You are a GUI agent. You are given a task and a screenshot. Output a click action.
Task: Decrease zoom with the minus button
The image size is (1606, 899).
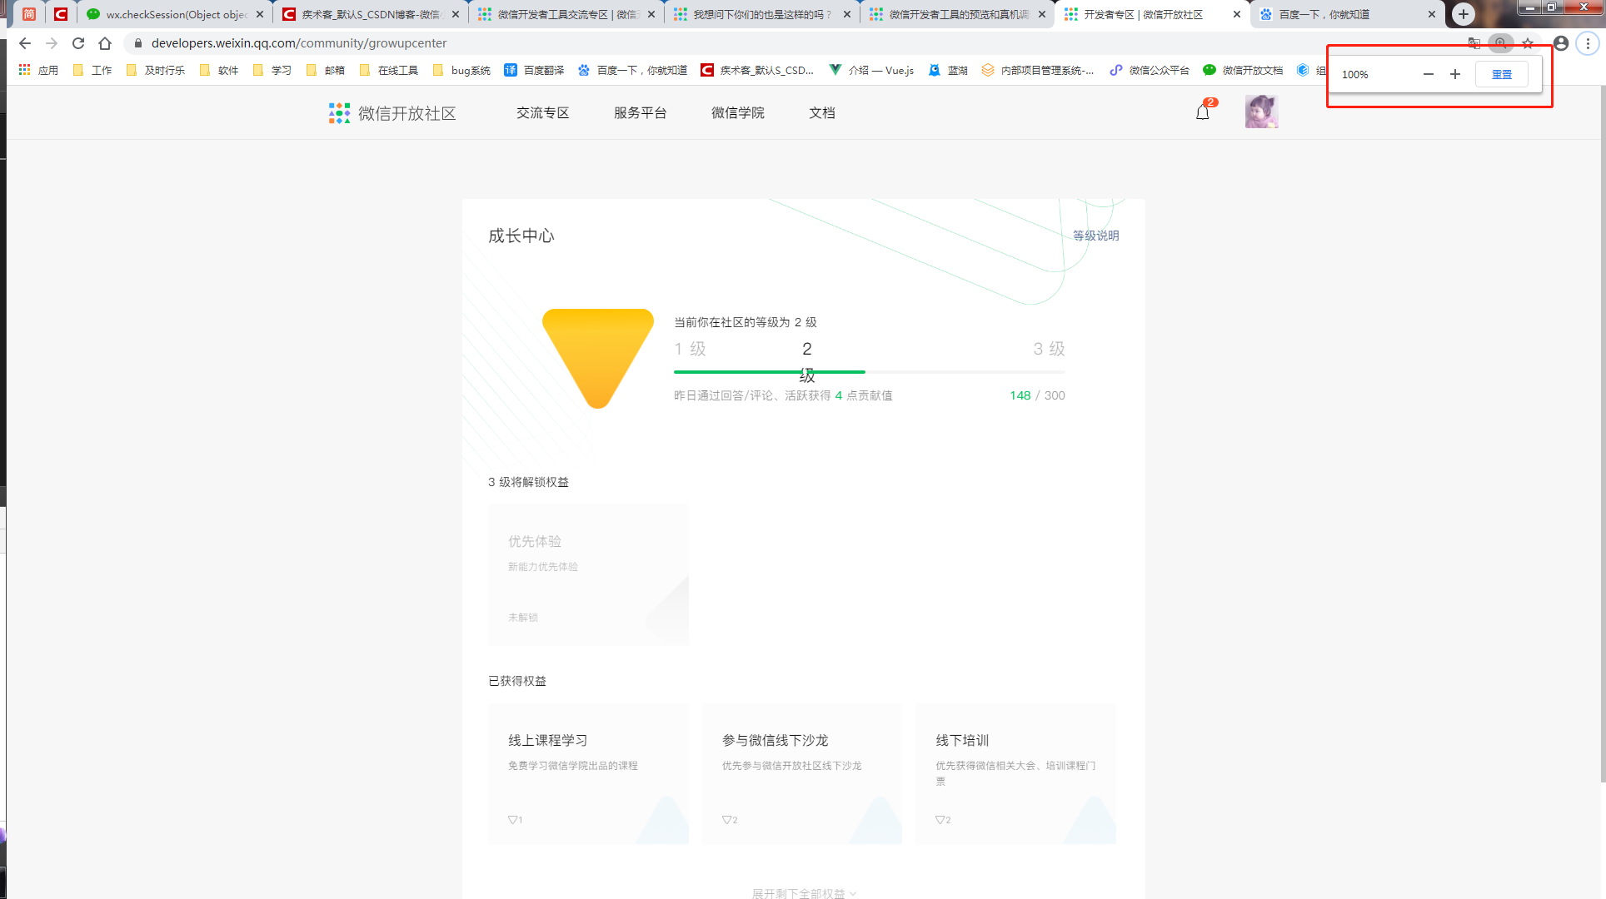(1429, 74)
